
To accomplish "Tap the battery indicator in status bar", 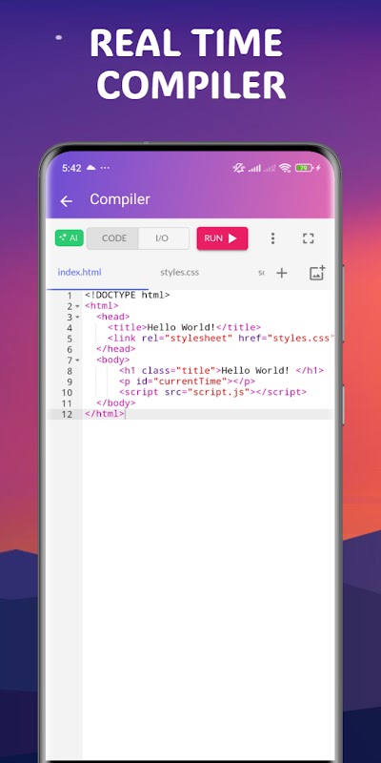I will click(x=304, y=168).
